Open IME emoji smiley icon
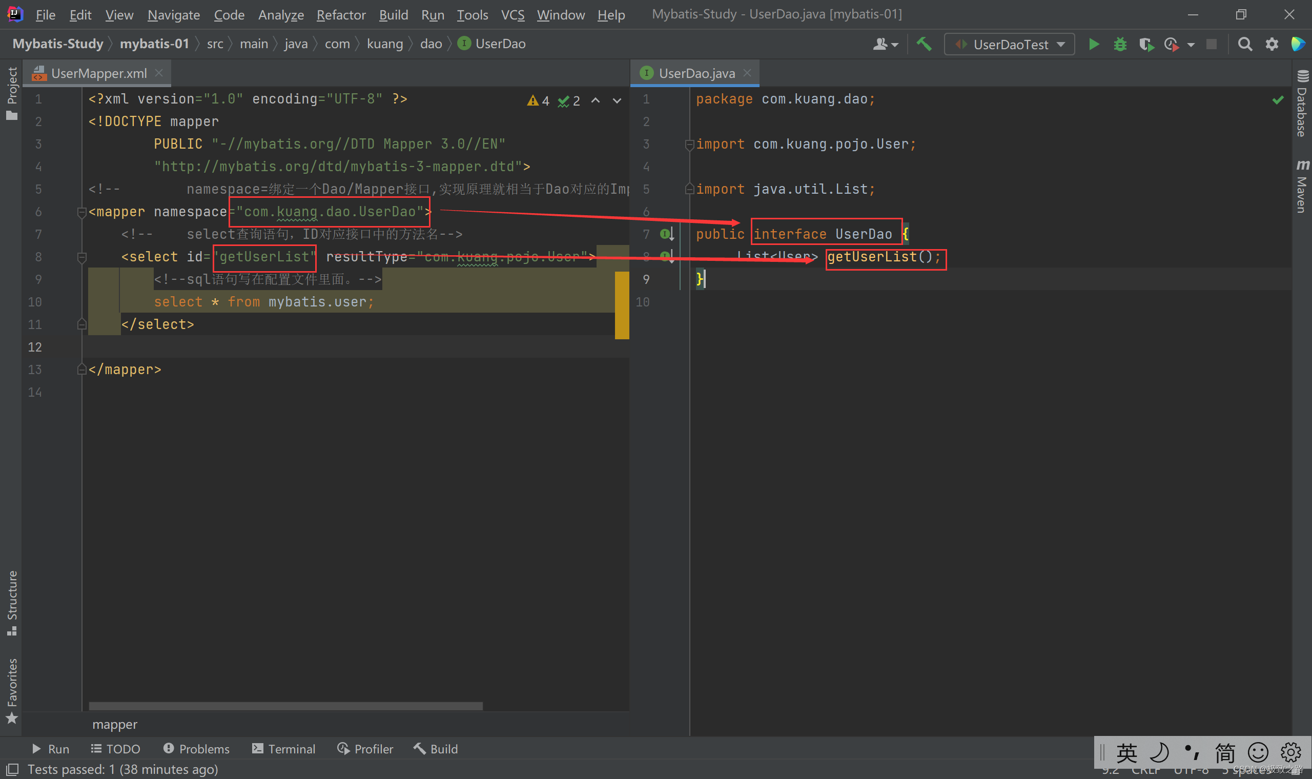Viewport: 1312px width, 779px height. (x=1258, y=753)
